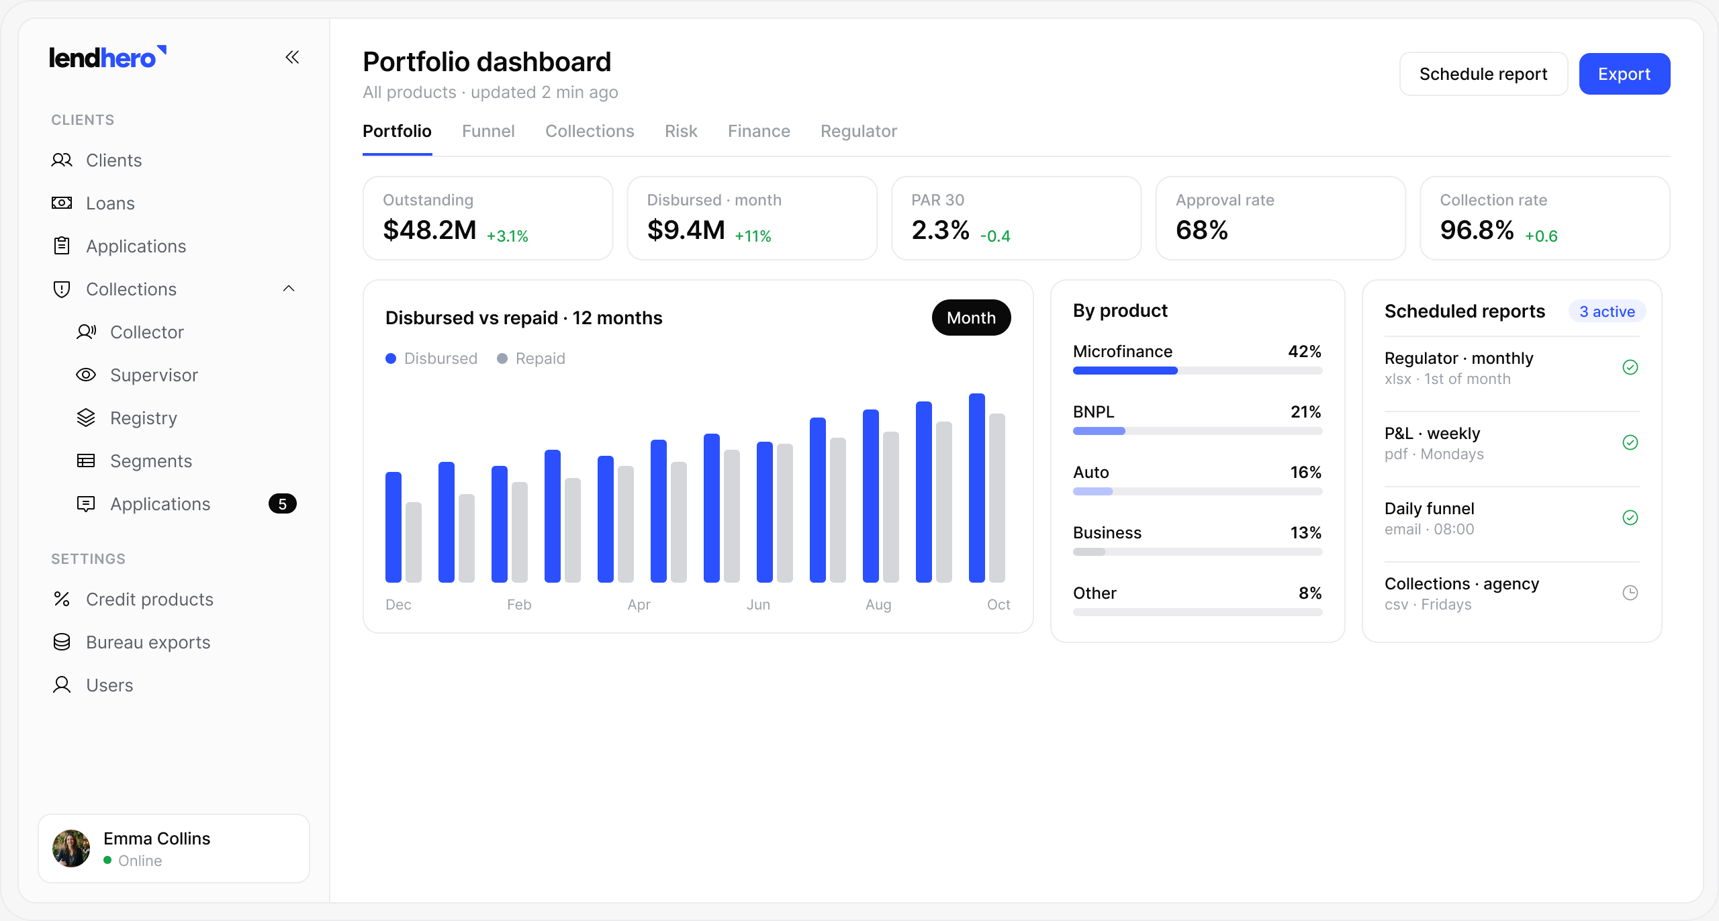1719x921 pixels.
Task: Open Clients via its people icon
Action: 62,160
